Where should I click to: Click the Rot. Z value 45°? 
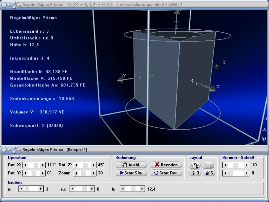(x=101, y=165)
